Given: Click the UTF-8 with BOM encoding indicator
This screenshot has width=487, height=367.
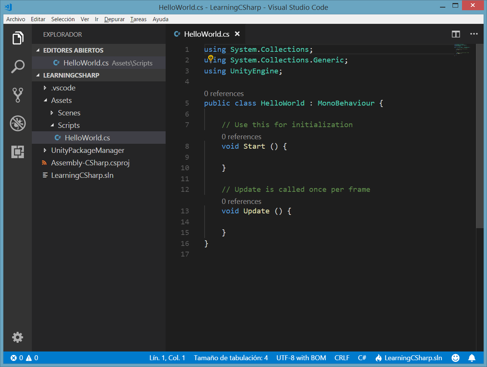Looking at the screenshot, I should pyautogui.click(x=301, y=358).
